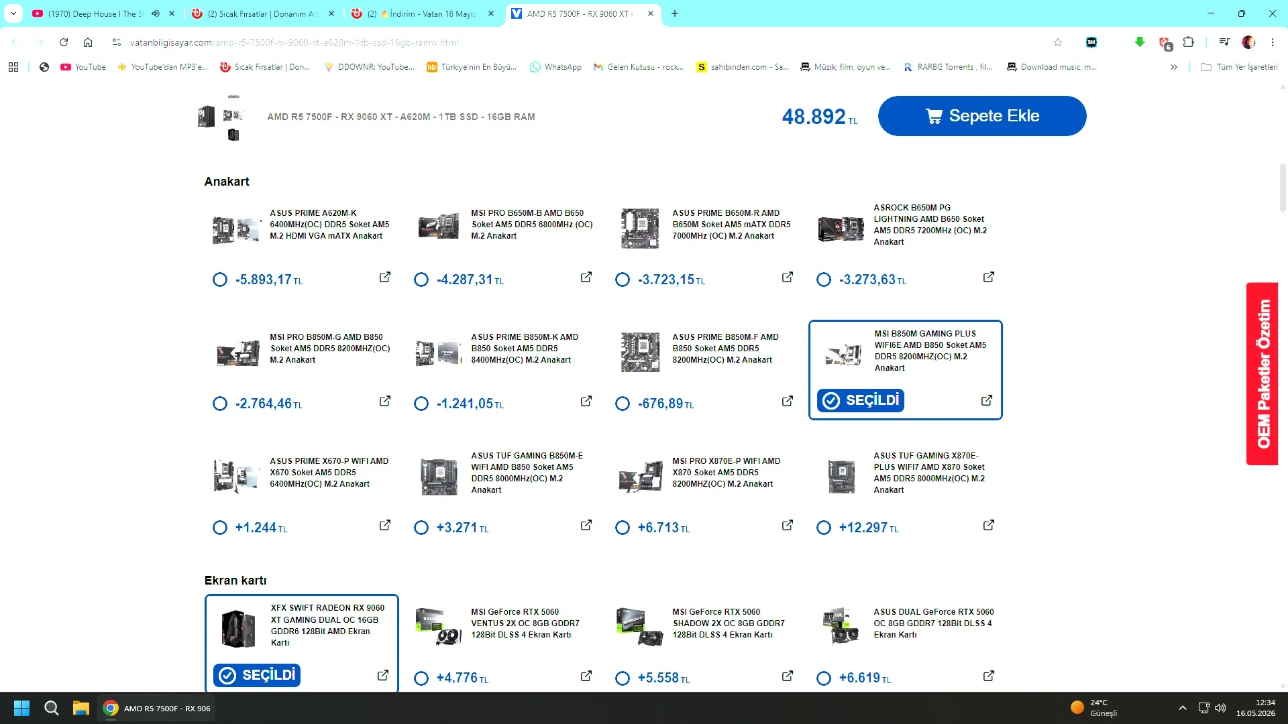Click the SEÇİLDİ badge on MSI B850M GAMING PLUS
This screenshot has height=724, width=1288.
[861, 400]
